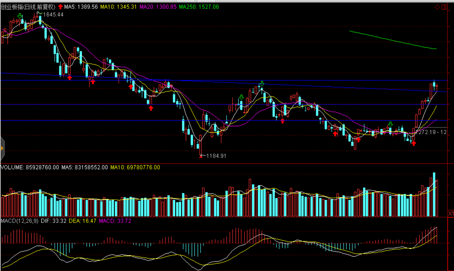
Task: Click the X1 volume scale button
Action: coord(451,213)
